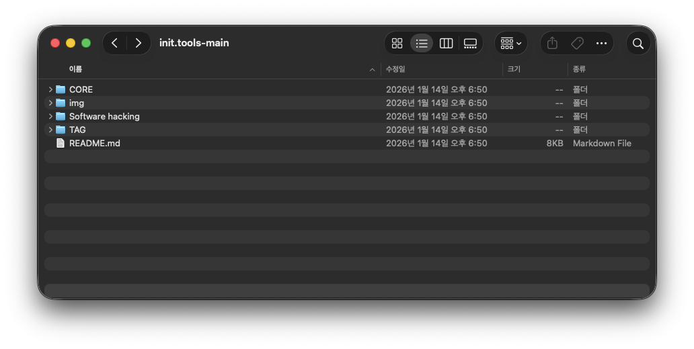
Task: Switch to gallery view
Action: pos(470,43)
